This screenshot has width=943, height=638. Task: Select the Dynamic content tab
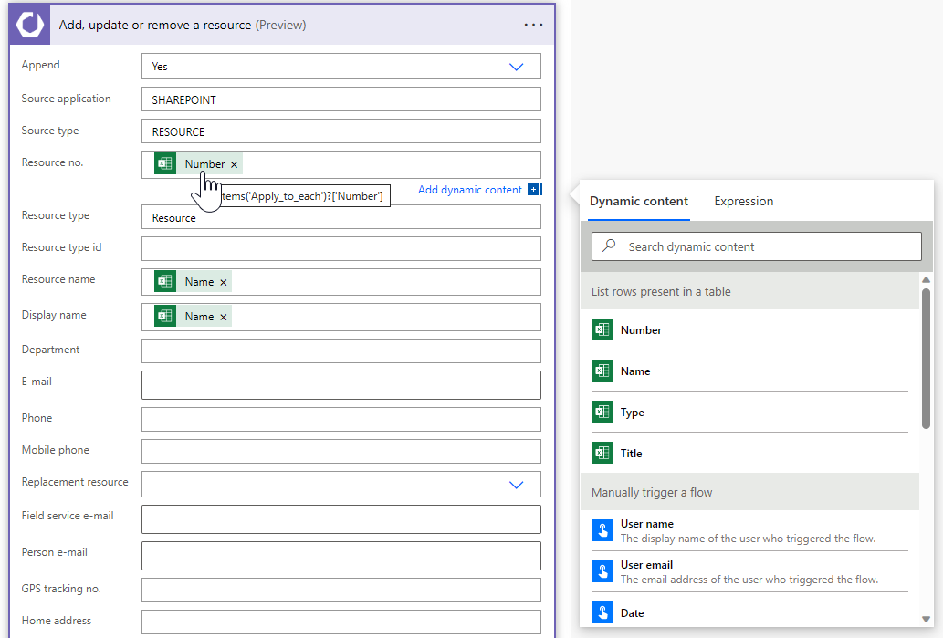[638, 201]
